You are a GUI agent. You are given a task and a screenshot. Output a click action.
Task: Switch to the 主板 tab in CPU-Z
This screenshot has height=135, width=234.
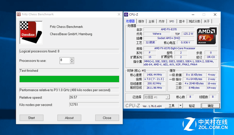coord(151,21)
